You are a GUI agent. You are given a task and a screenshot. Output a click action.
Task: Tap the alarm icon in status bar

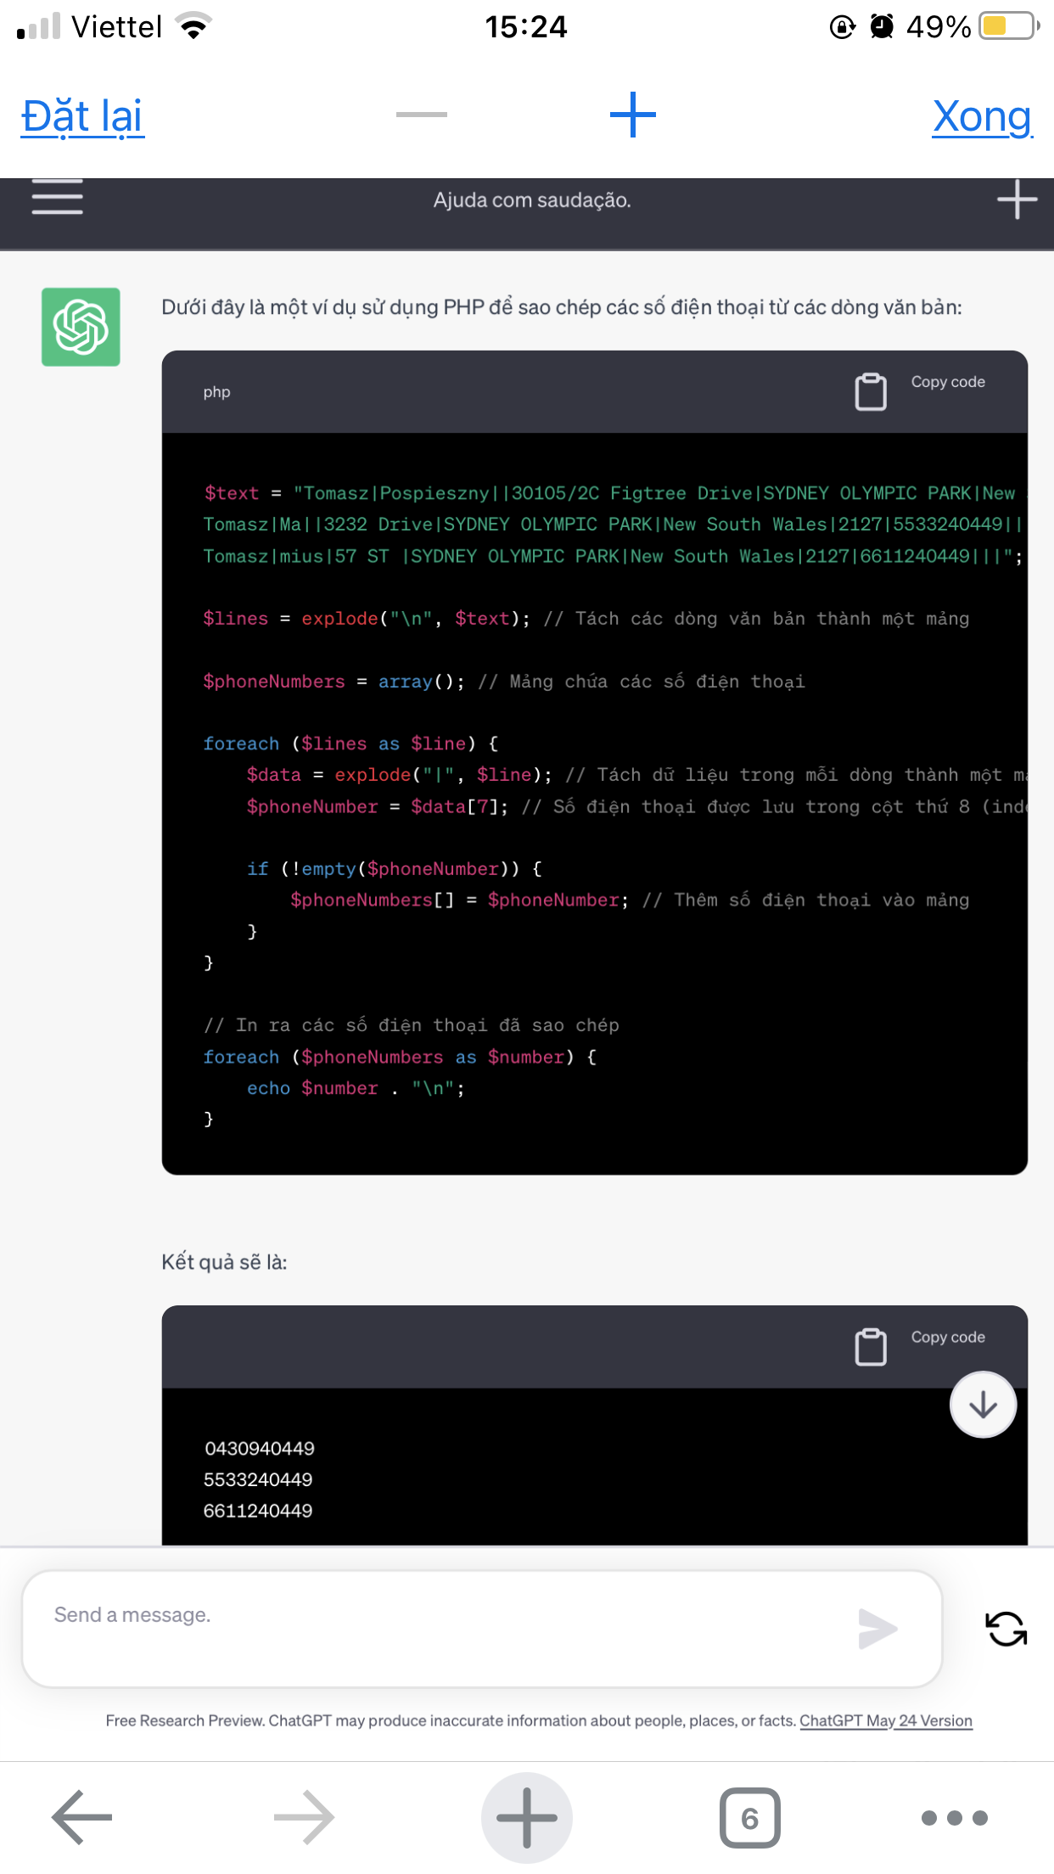click(882, 27)
